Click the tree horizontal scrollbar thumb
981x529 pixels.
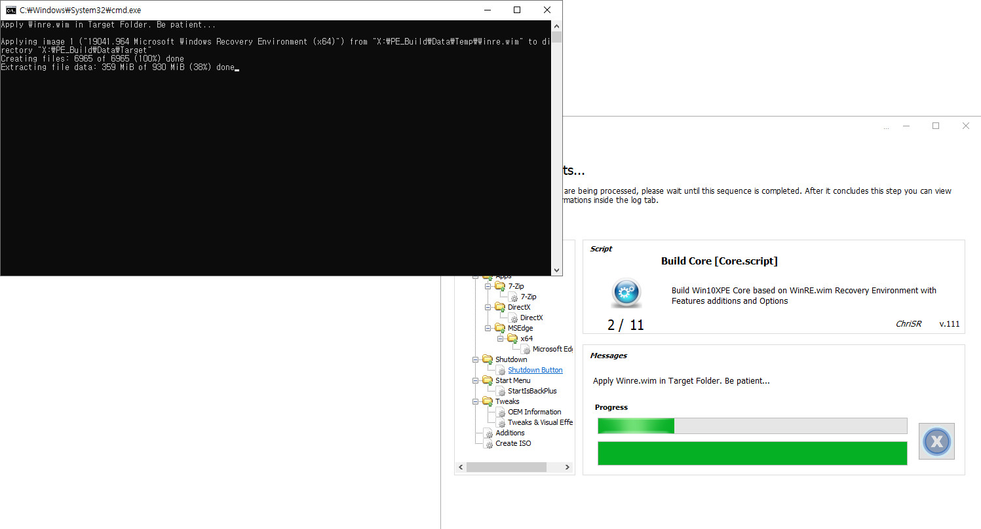506,467
